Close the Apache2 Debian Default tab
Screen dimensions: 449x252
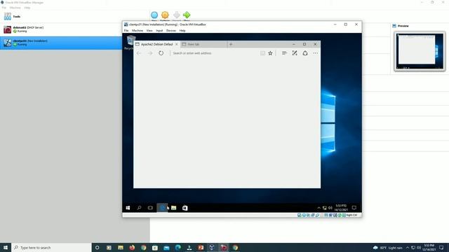[176, 44]
